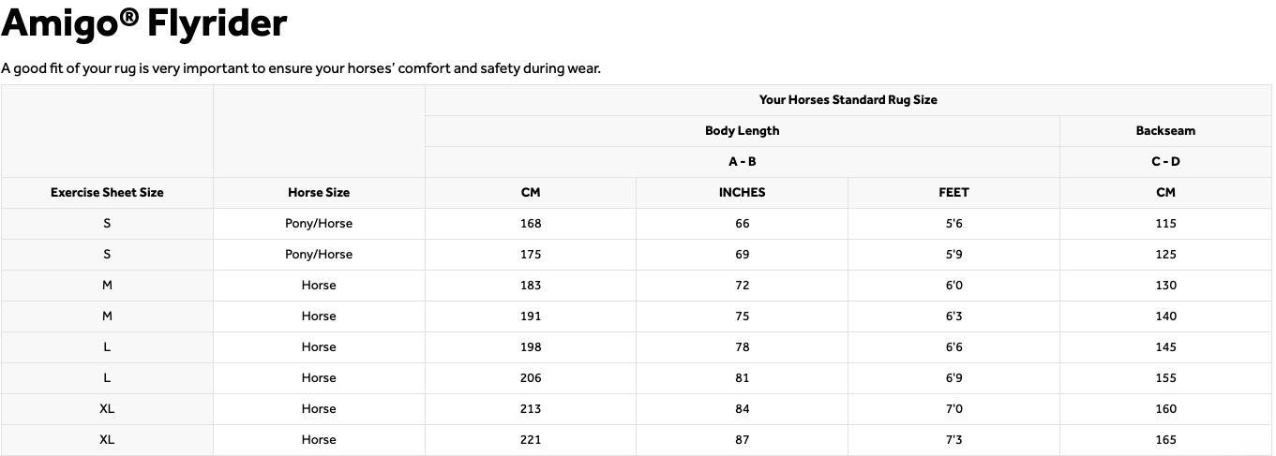Click the Backseam header cell
Image resolution: width=1276 pixels, height=456 pixels.
1165,131
